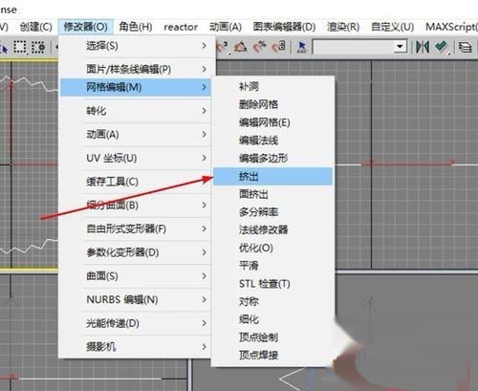Expand the 选择(S) submenu
Image resolution: width=478 pixels, height=391 pixels.
pyautogui.click(x=136, y=46)
